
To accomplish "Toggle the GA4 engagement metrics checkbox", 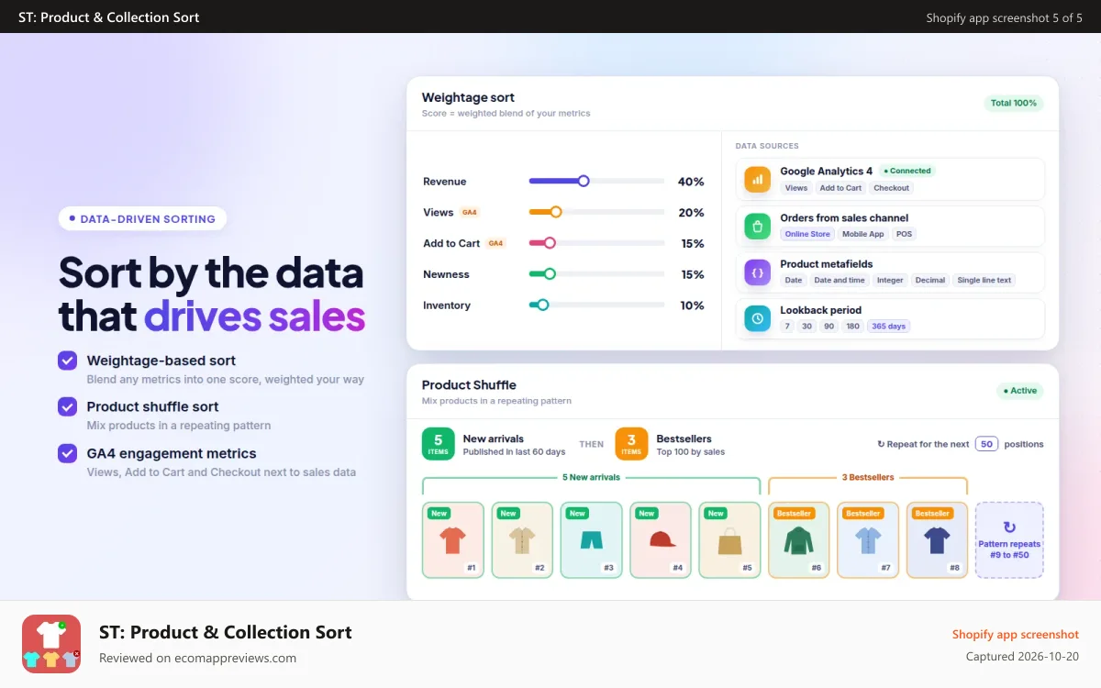I will (68, 453).
